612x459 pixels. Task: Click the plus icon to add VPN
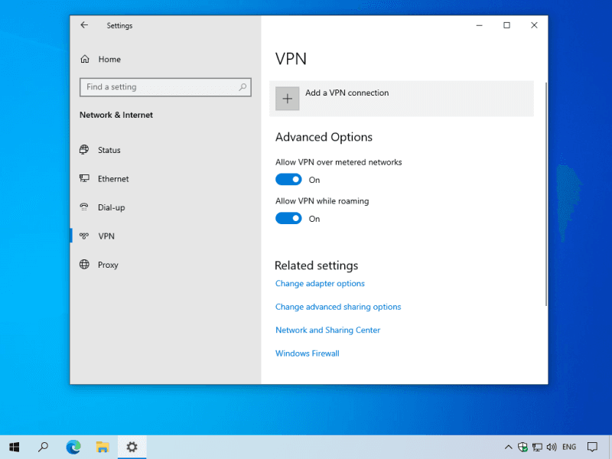click(288, 99)
